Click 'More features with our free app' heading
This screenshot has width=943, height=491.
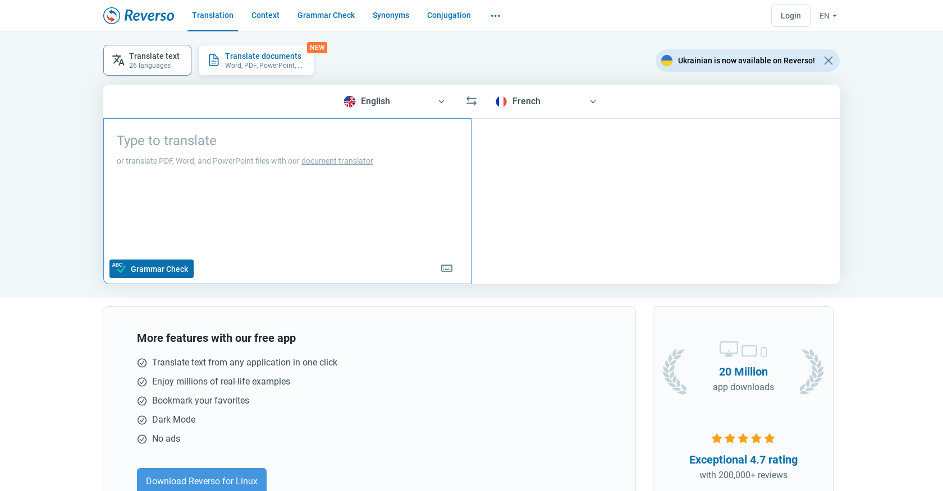coord(216,338)
